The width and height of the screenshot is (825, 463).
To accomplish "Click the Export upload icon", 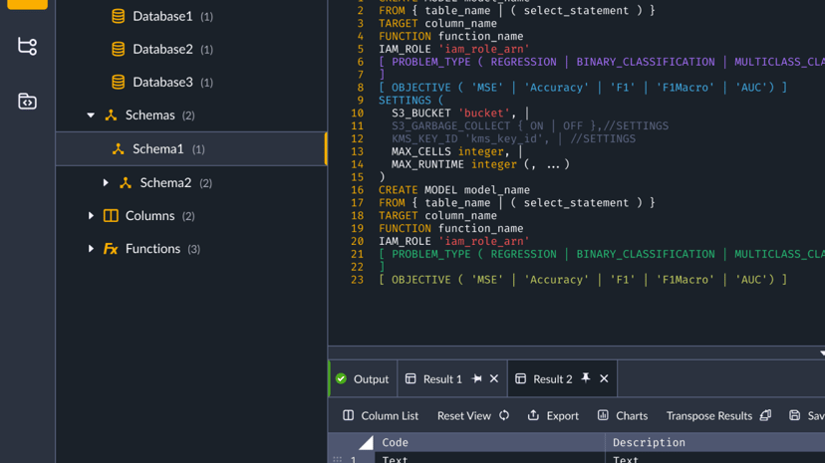I will (533, 415).
